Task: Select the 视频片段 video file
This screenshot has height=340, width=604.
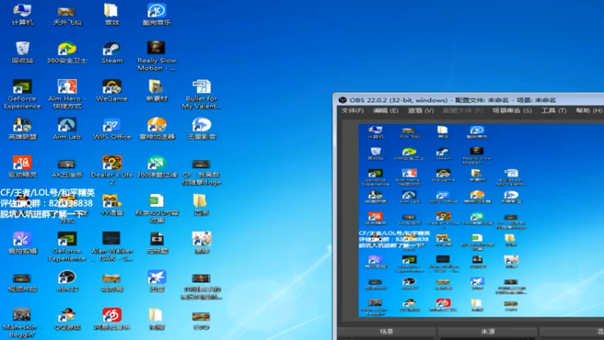Action: (x=22, y=283)
